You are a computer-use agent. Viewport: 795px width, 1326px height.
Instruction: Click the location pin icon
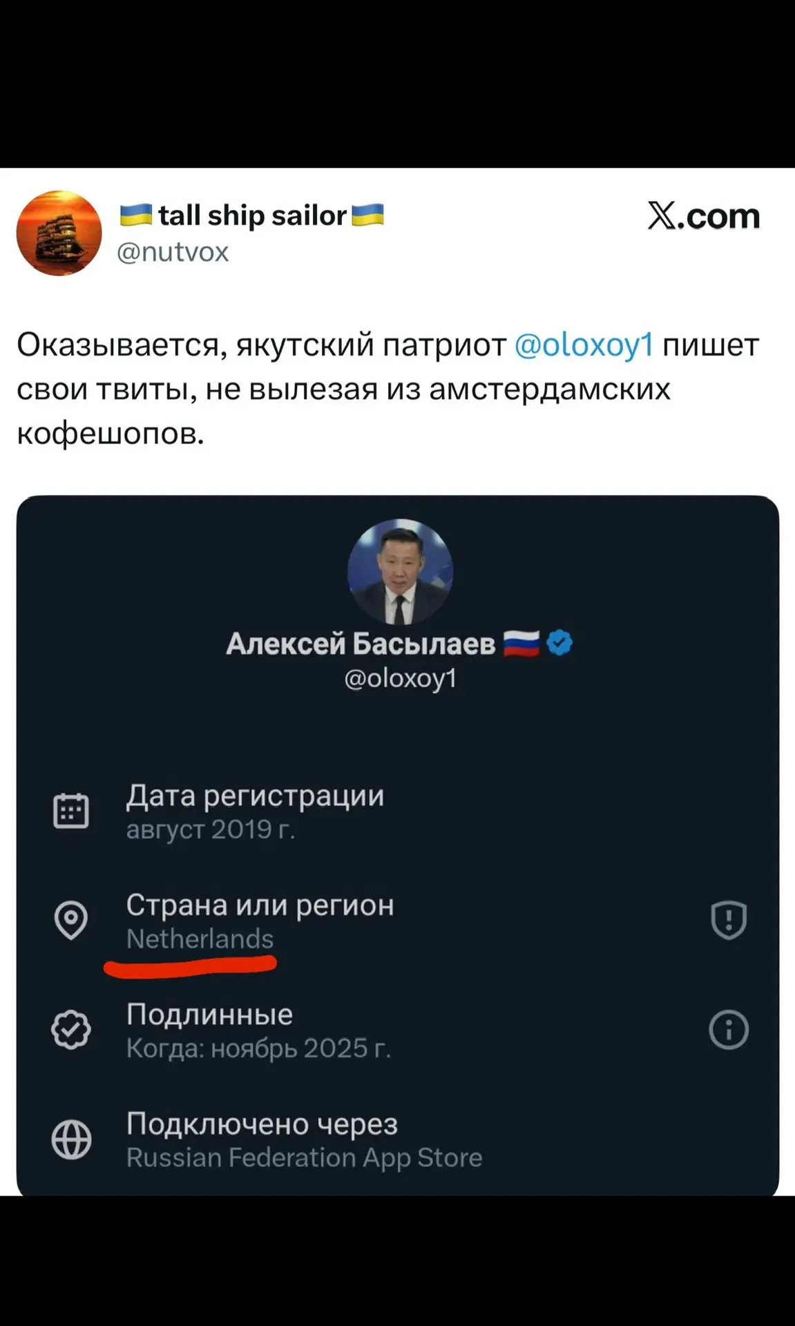tap(71, 920)
